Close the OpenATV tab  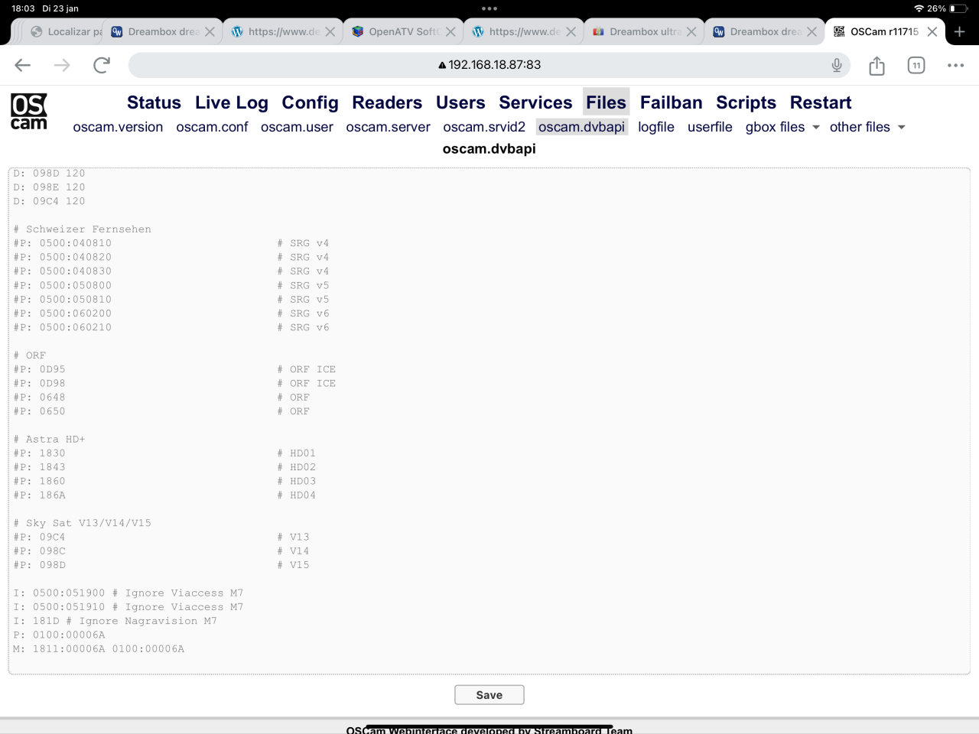(450, 31)
